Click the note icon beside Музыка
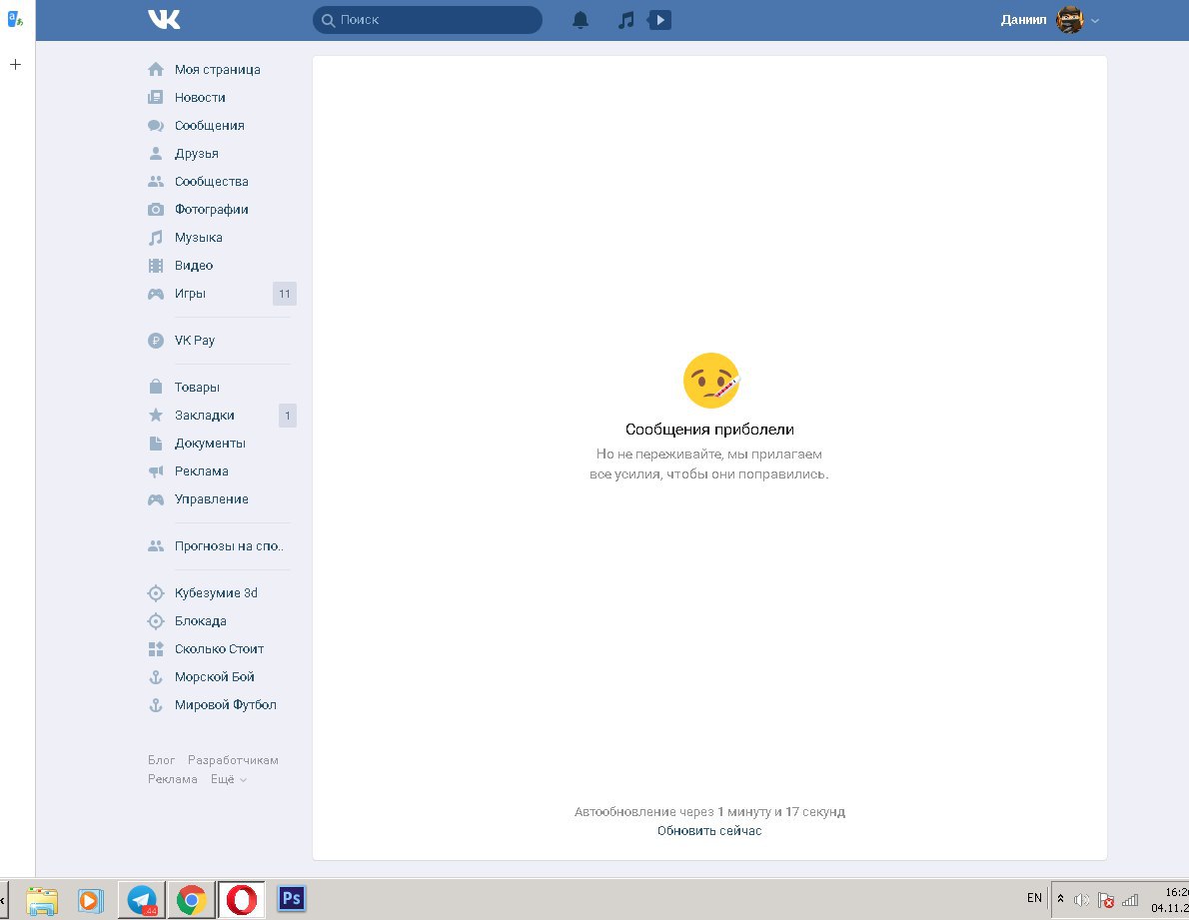This screenshot has height=920, width=1189. 156,237
